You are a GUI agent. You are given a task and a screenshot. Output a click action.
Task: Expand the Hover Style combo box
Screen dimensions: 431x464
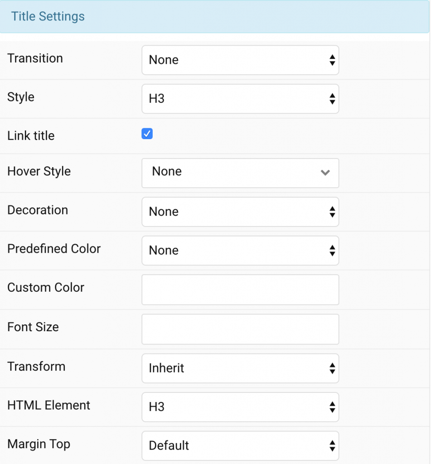pos(240,173)
